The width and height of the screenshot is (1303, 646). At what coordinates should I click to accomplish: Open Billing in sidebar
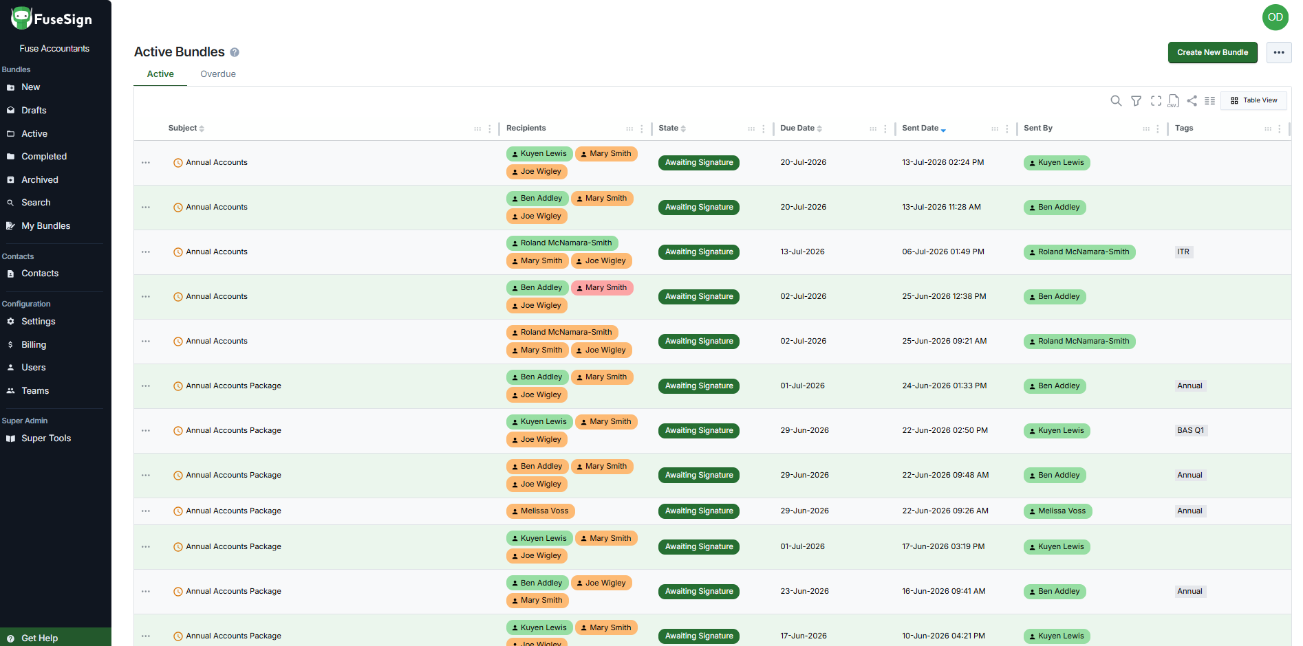click(55, 345)
